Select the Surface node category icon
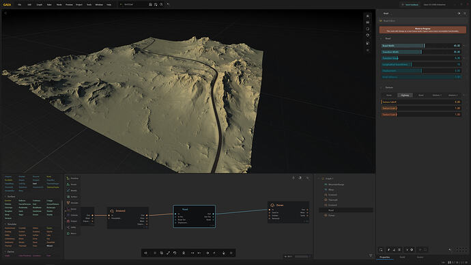Viewport: 471px width, 265px height. pyautogui.click(x=68, y=197)
